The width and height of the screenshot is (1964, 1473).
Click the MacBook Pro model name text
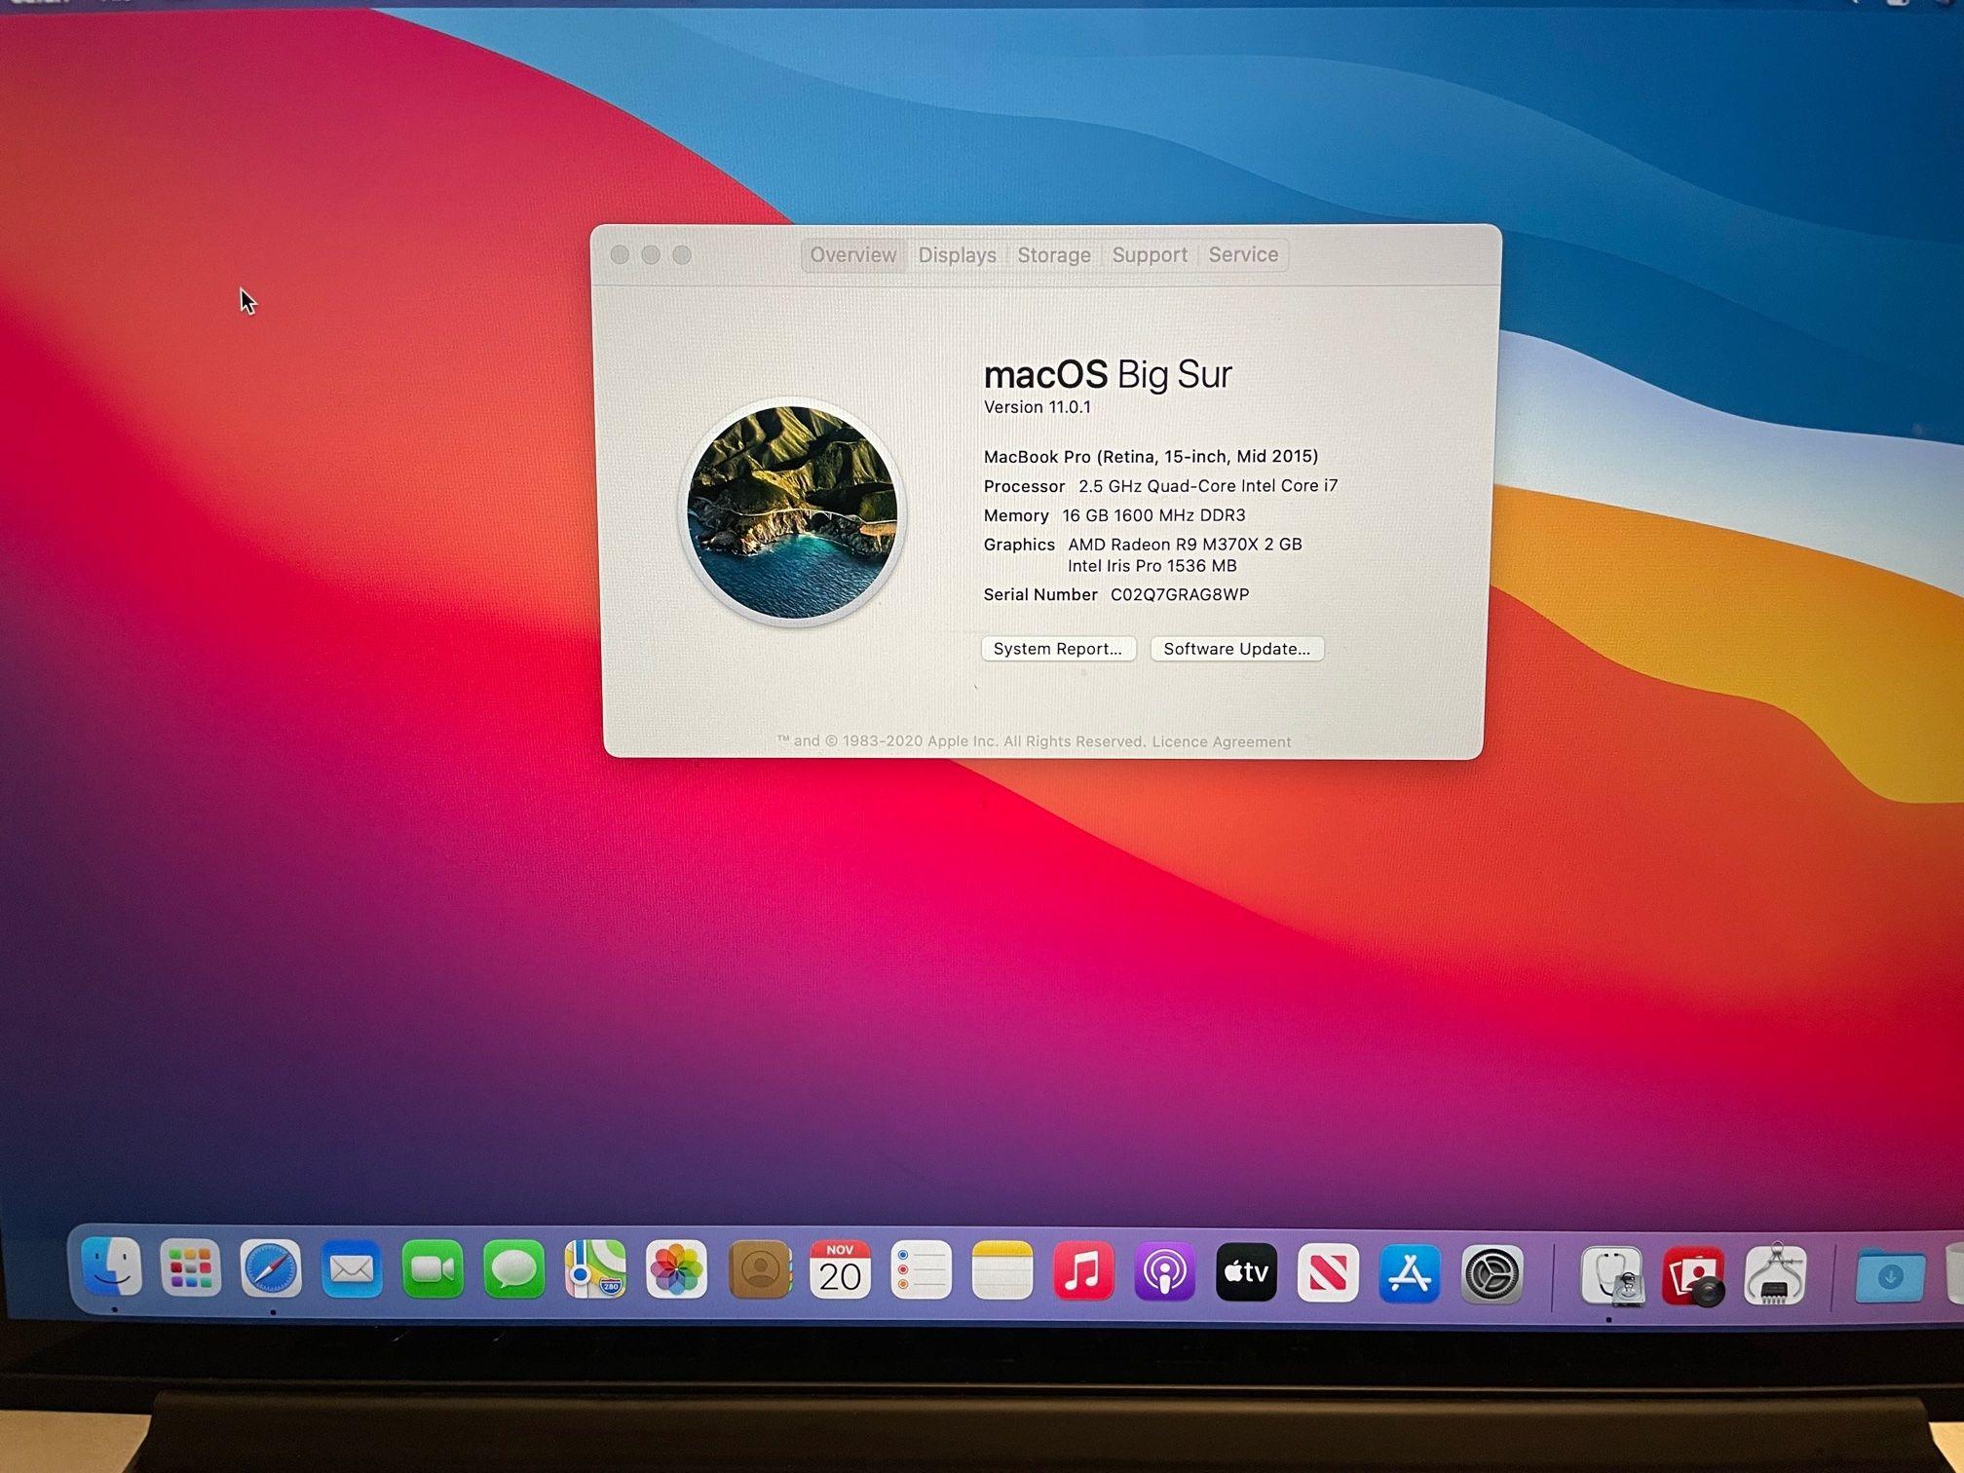(1151, 456)
